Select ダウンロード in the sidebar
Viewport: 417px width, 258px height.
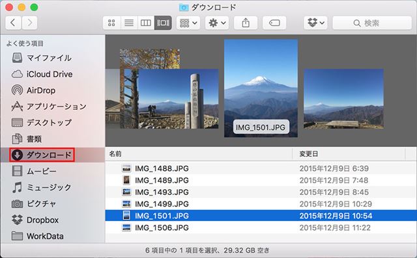click(x=42, y=155)
